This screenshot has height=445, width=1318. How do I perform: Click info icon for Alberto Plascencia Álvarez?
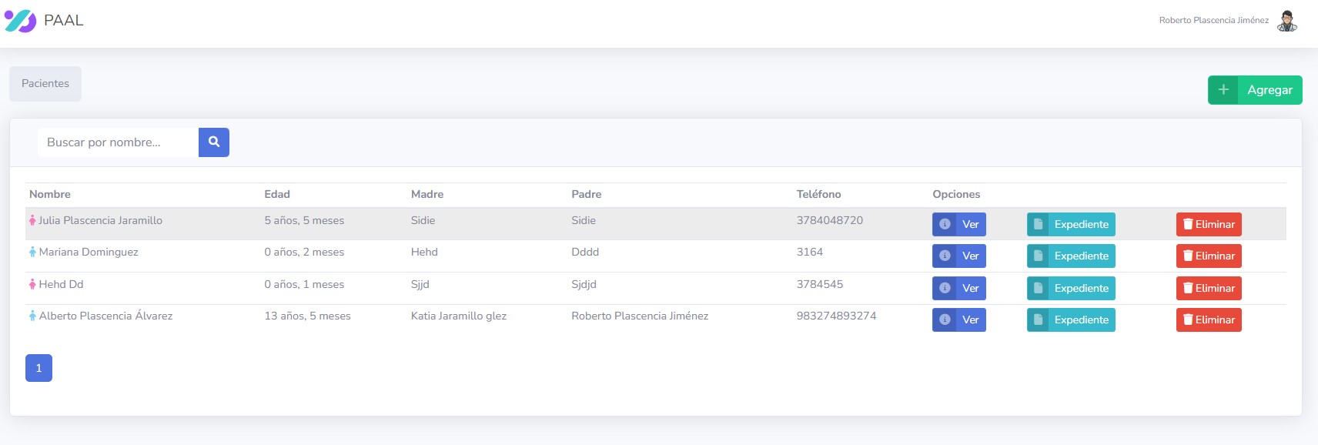(945, 320)
